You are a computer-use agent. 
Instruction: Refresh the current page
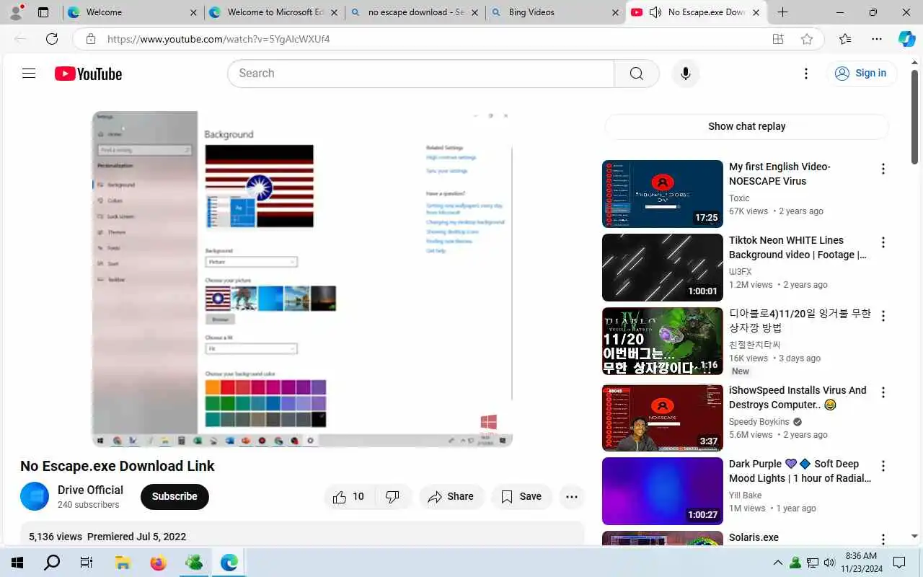[52, 39]
